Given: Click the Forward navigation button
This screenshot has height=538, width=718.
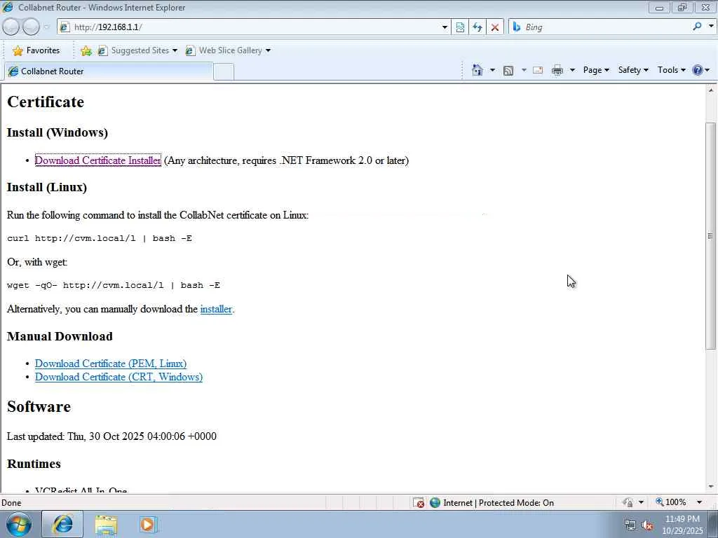Looking at the screenshot, I should [x=31, y=27].
